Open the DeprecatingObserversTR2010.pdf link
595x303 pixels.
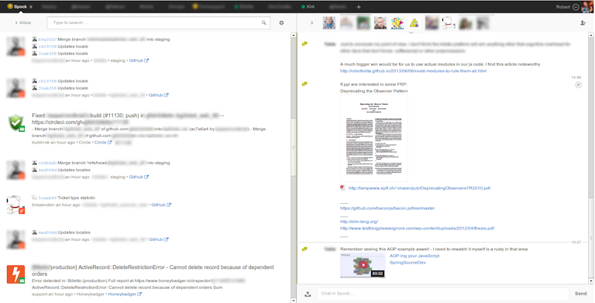click(419, 188)
